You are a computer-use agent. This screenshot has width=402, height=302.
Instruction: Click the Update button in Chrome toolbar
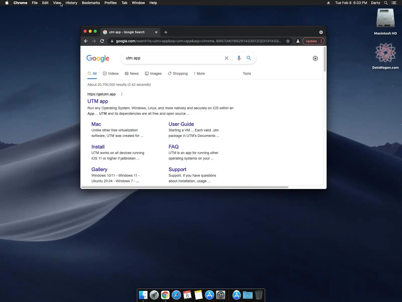(x=311, y=41)
